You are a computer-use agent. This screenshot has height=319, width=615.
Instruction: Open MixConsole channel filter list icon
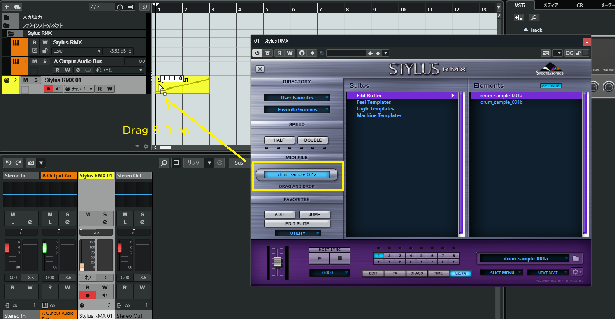(176, 163)
